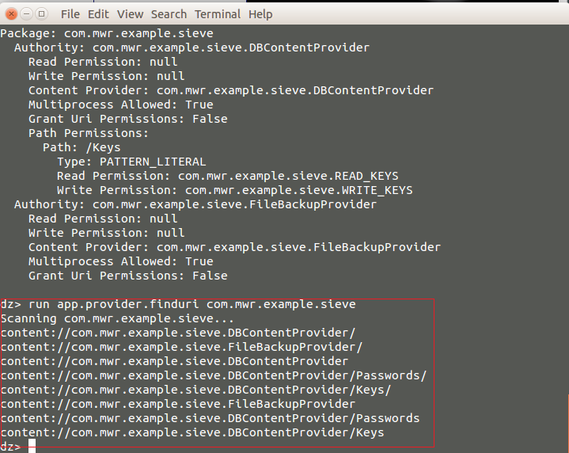Screen dimensions: 569x453
Task: Click the DBContentProvider/Passwords/ URI line
Action: click(x=214, y=375)
